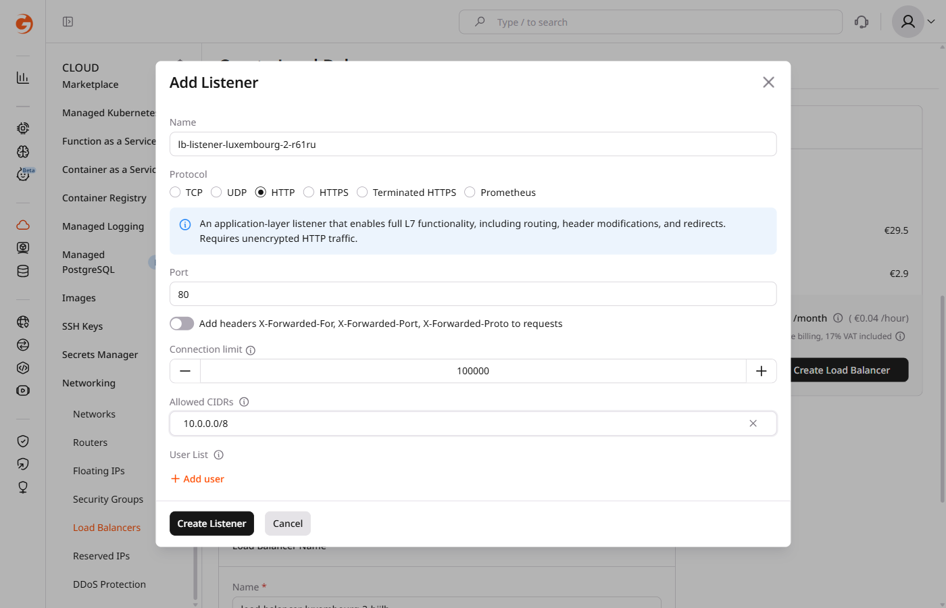The height and width of the screenshot is (608, 946).
Task: Go to Routers submenu item
Action: 90,442
